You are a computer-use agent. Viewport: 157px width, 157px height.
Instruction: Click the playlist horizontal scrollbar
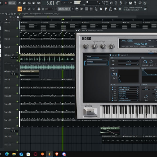70,17
